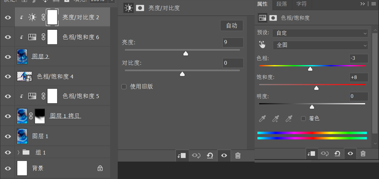Click the 色相 value field showing -3

(x=359, y=58)
